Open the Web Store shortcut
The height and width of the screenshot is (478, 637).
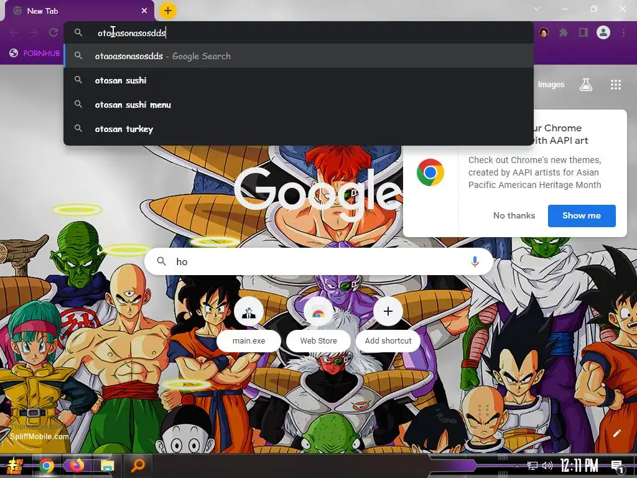pos(318,323)
